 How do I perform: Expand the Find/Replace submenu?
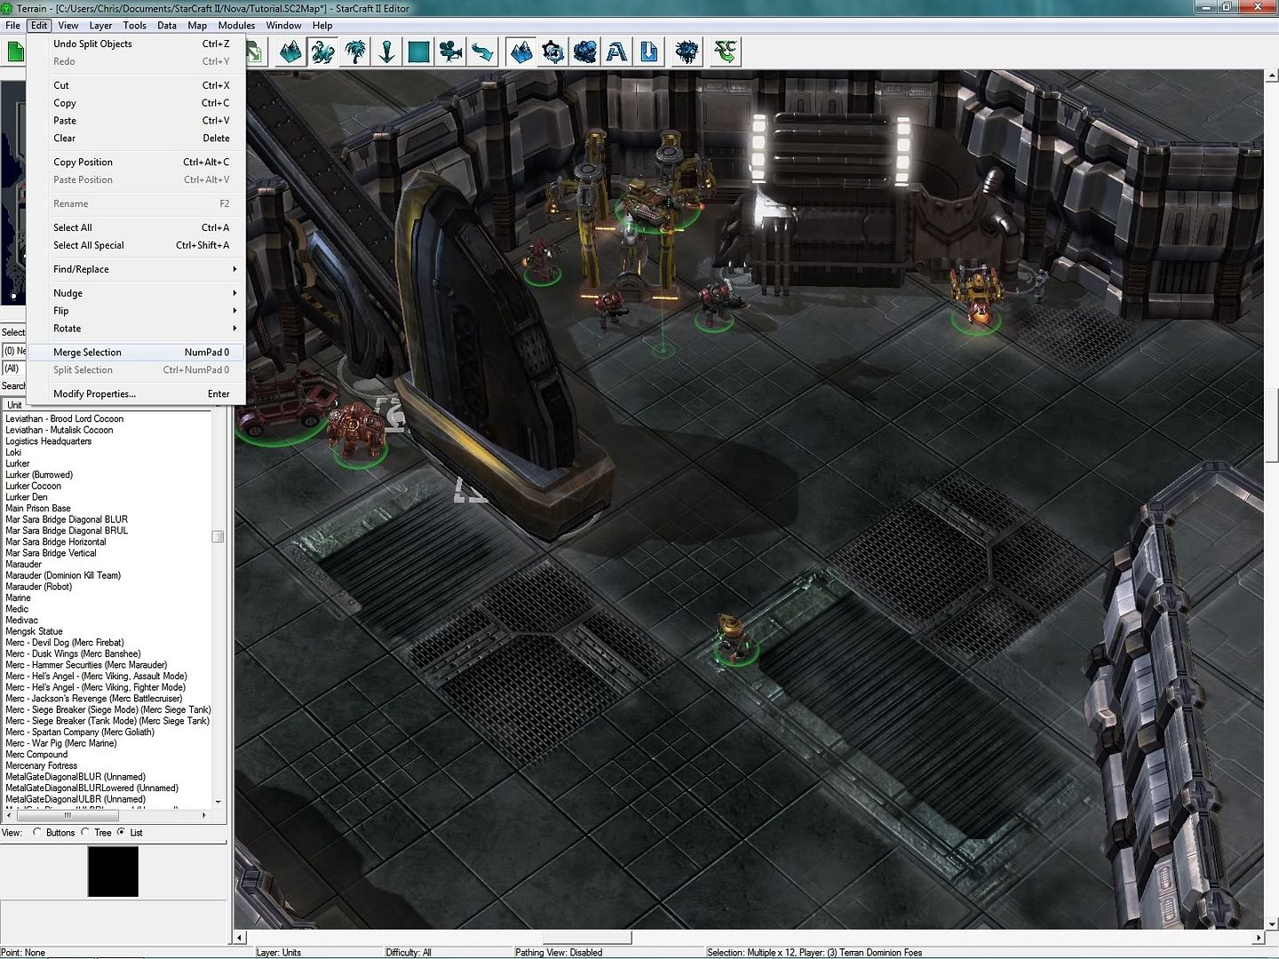136,269
